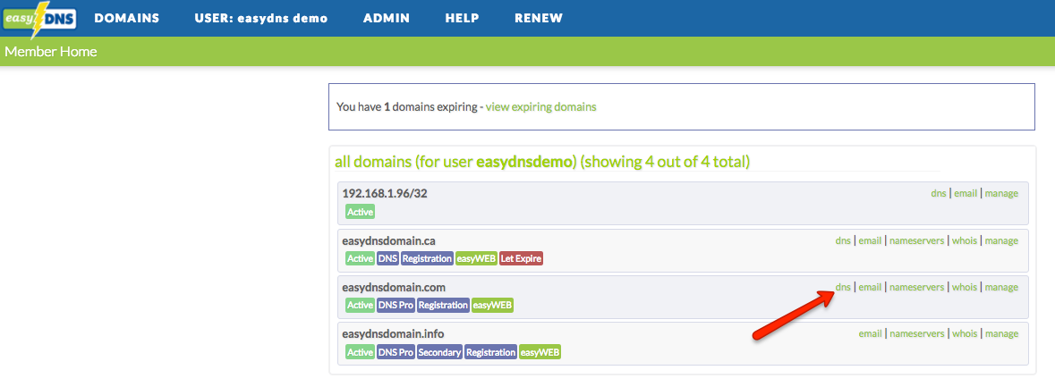Open nameservers for easydnsdomain.info
Viewport: 1055px width, 387px height.
click(916, 333)
